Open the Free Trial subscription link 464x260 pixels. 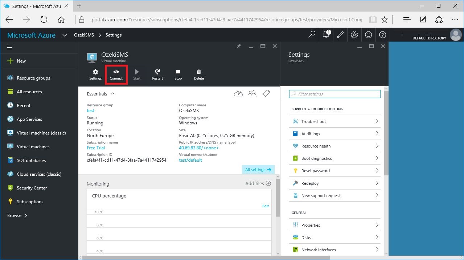pos(96,148)
